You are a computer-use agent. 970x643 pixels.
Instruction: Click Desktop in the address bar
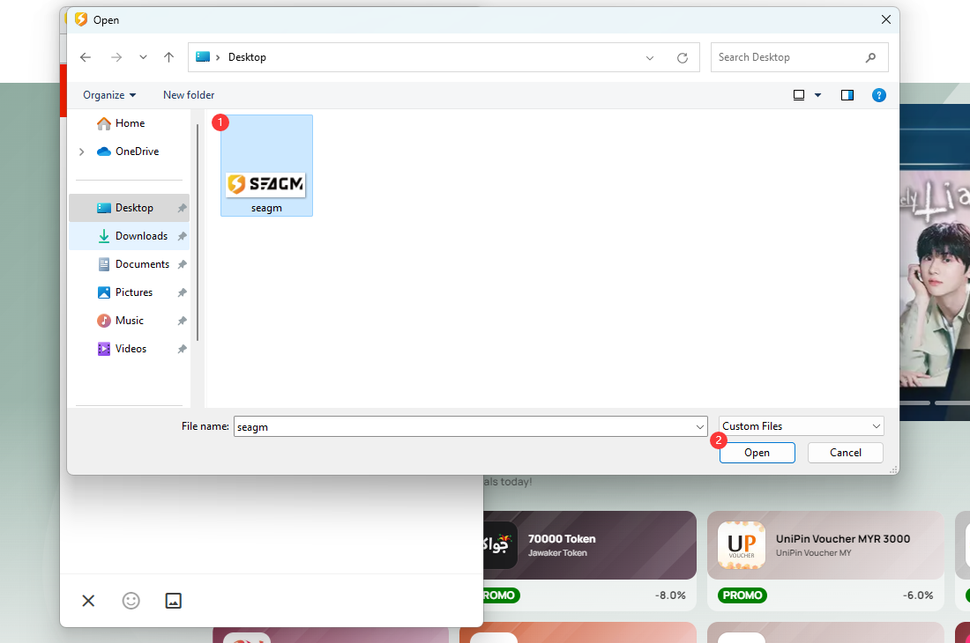(x=247, y=57)
